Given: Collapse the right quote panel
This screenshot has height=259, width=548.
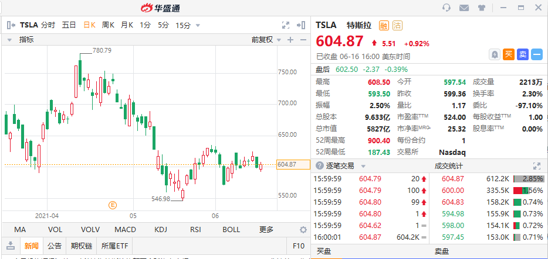Looking at the screenshot, I should [301, 25].
